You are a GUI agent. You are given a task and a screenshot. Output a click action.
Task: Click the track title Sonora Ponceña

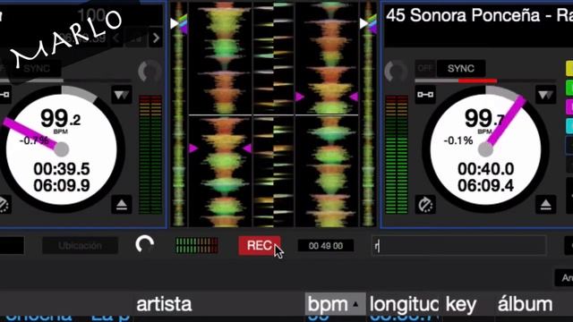coord(480,16)
